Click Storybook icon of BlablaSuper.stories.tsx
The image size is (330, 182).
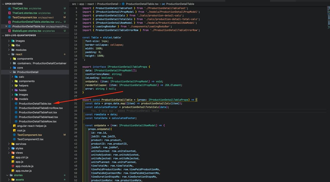pyautogui.click(x=10, y=31)
